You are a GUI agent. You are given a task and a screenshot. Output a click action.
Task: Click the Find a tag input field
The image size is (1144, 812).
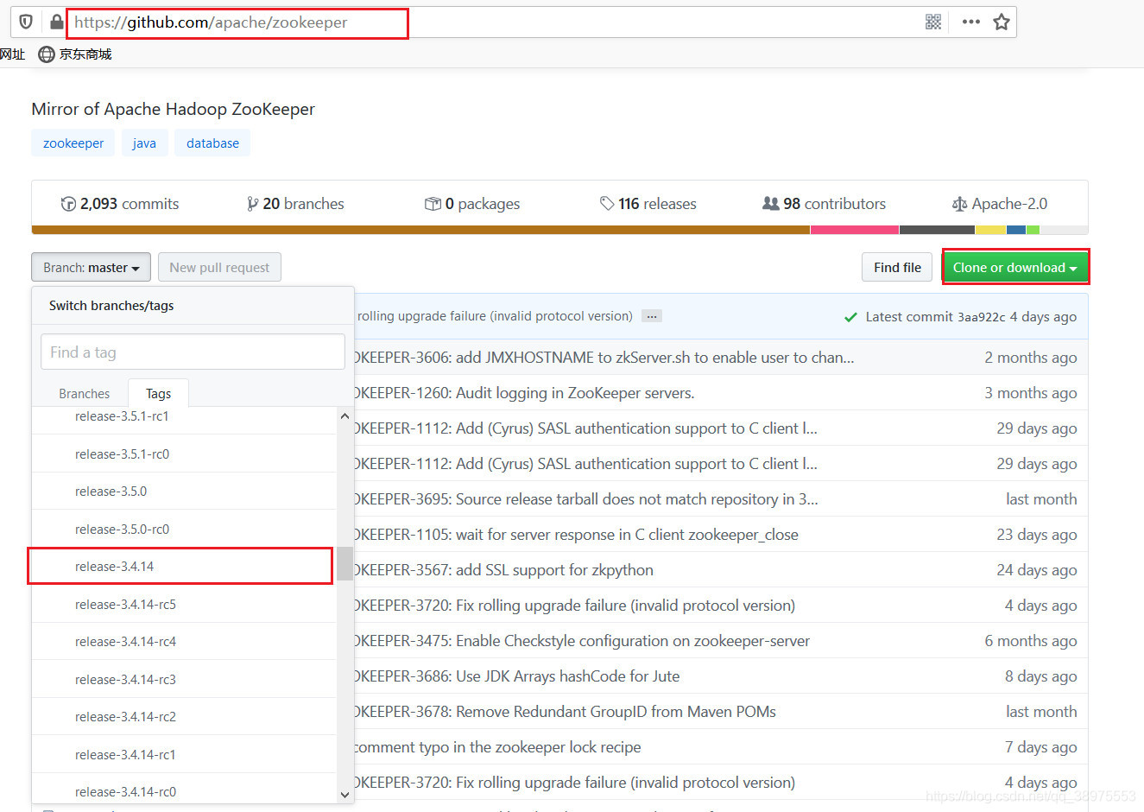tap(193, 352)
